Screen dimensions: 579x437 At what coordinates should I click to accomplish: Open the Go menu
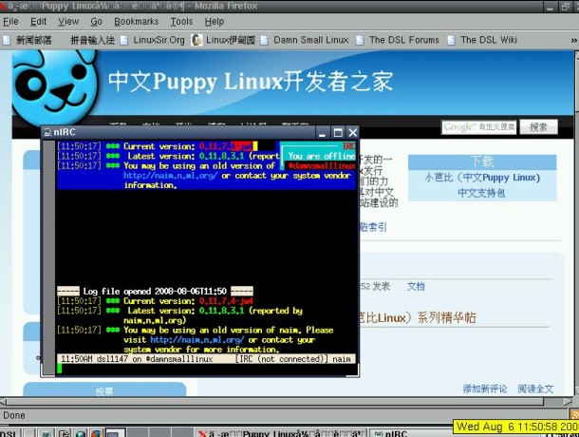[x=96, y=22]
